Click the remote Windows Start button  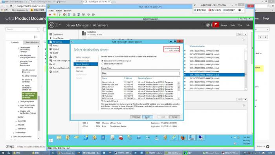[51, 140]
